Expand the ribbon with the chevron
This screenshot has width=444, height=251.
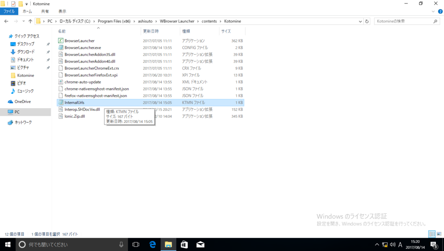click(x=433, y=12)
